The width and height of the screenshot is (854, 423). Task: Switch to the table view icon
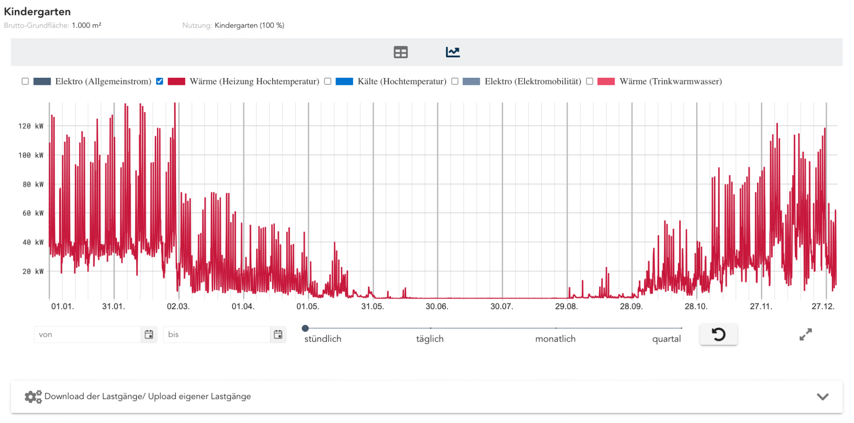pyautogui.click(x=400, y=52)
